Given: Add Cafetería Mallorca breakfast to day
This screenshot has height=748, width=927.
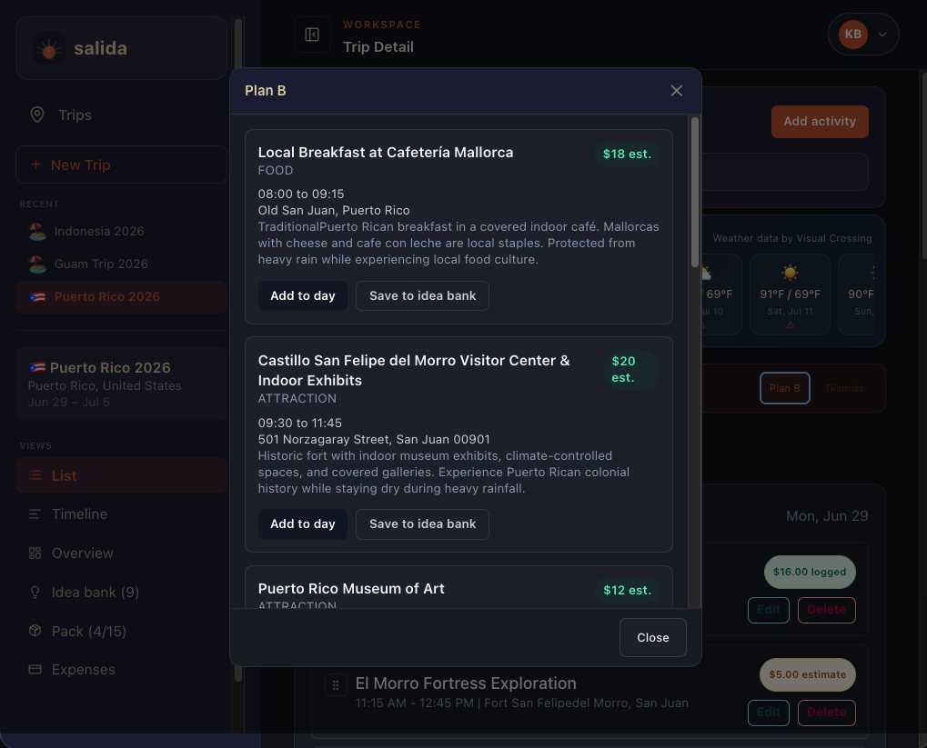Looking at the screenshot, I should click(x=303, y=295).
